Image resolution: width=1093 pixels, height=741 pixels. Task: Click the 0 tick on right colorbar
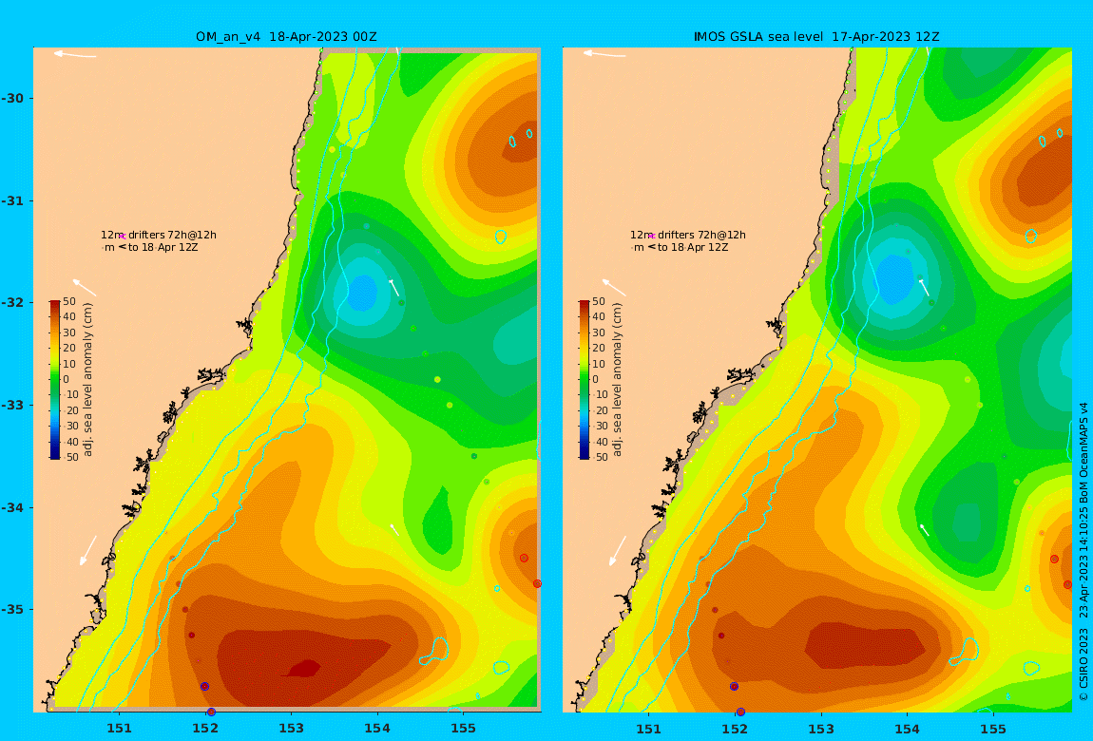click(595, 380)
